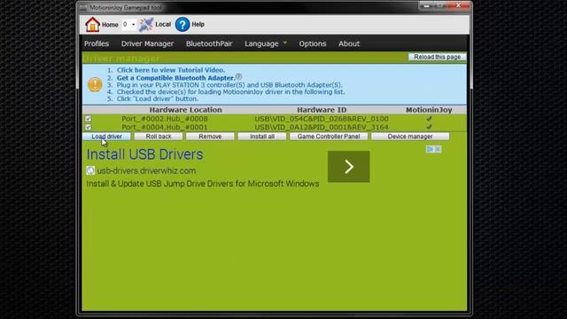The height and width of the screenshot is (319, 567).
Task: Click the driverwhiz globe icon
Action: click(x=90, y=170)
